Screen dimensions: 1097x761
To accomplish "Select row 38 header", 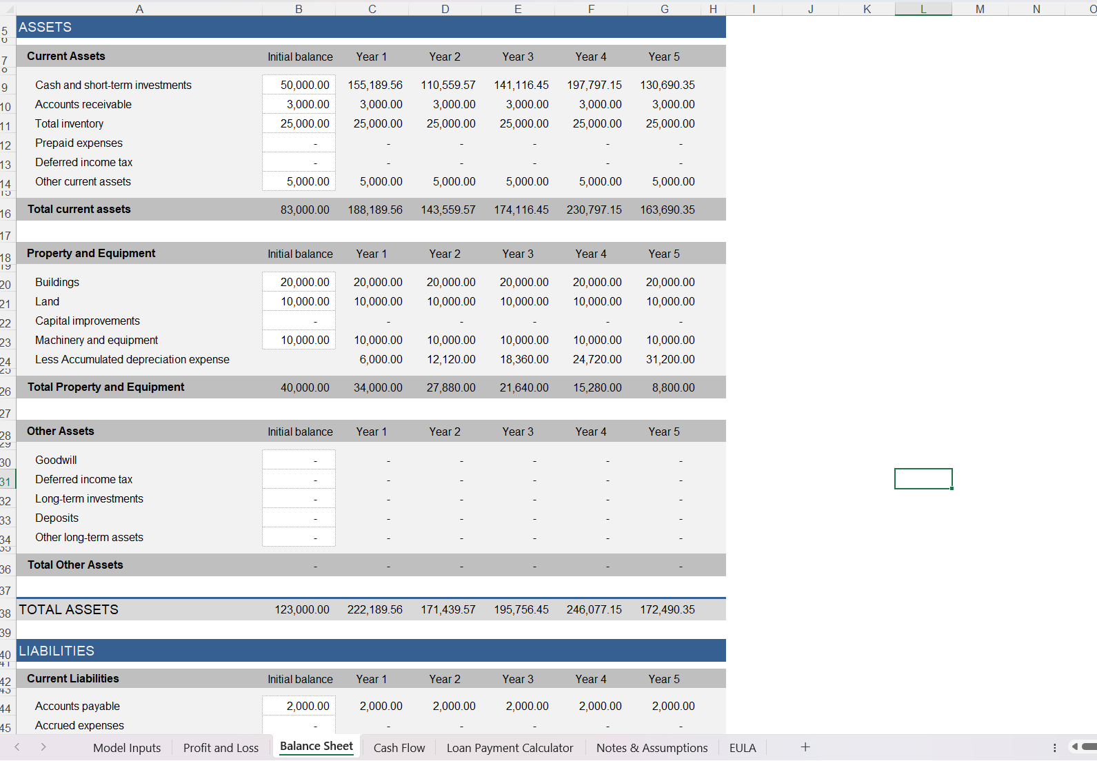I will click(x=6, y=613).
